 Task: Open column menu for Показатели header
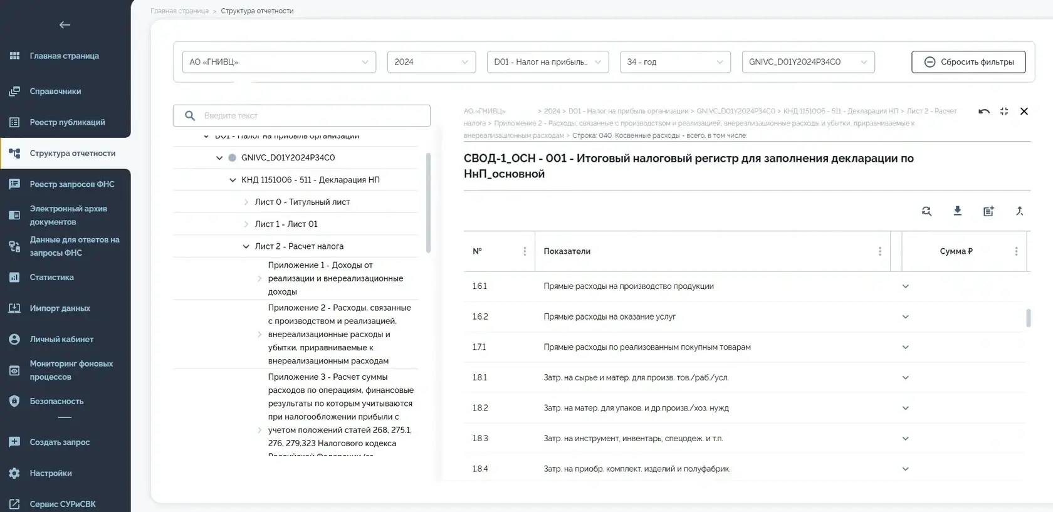pyautogui.click(x=880, y=251)
